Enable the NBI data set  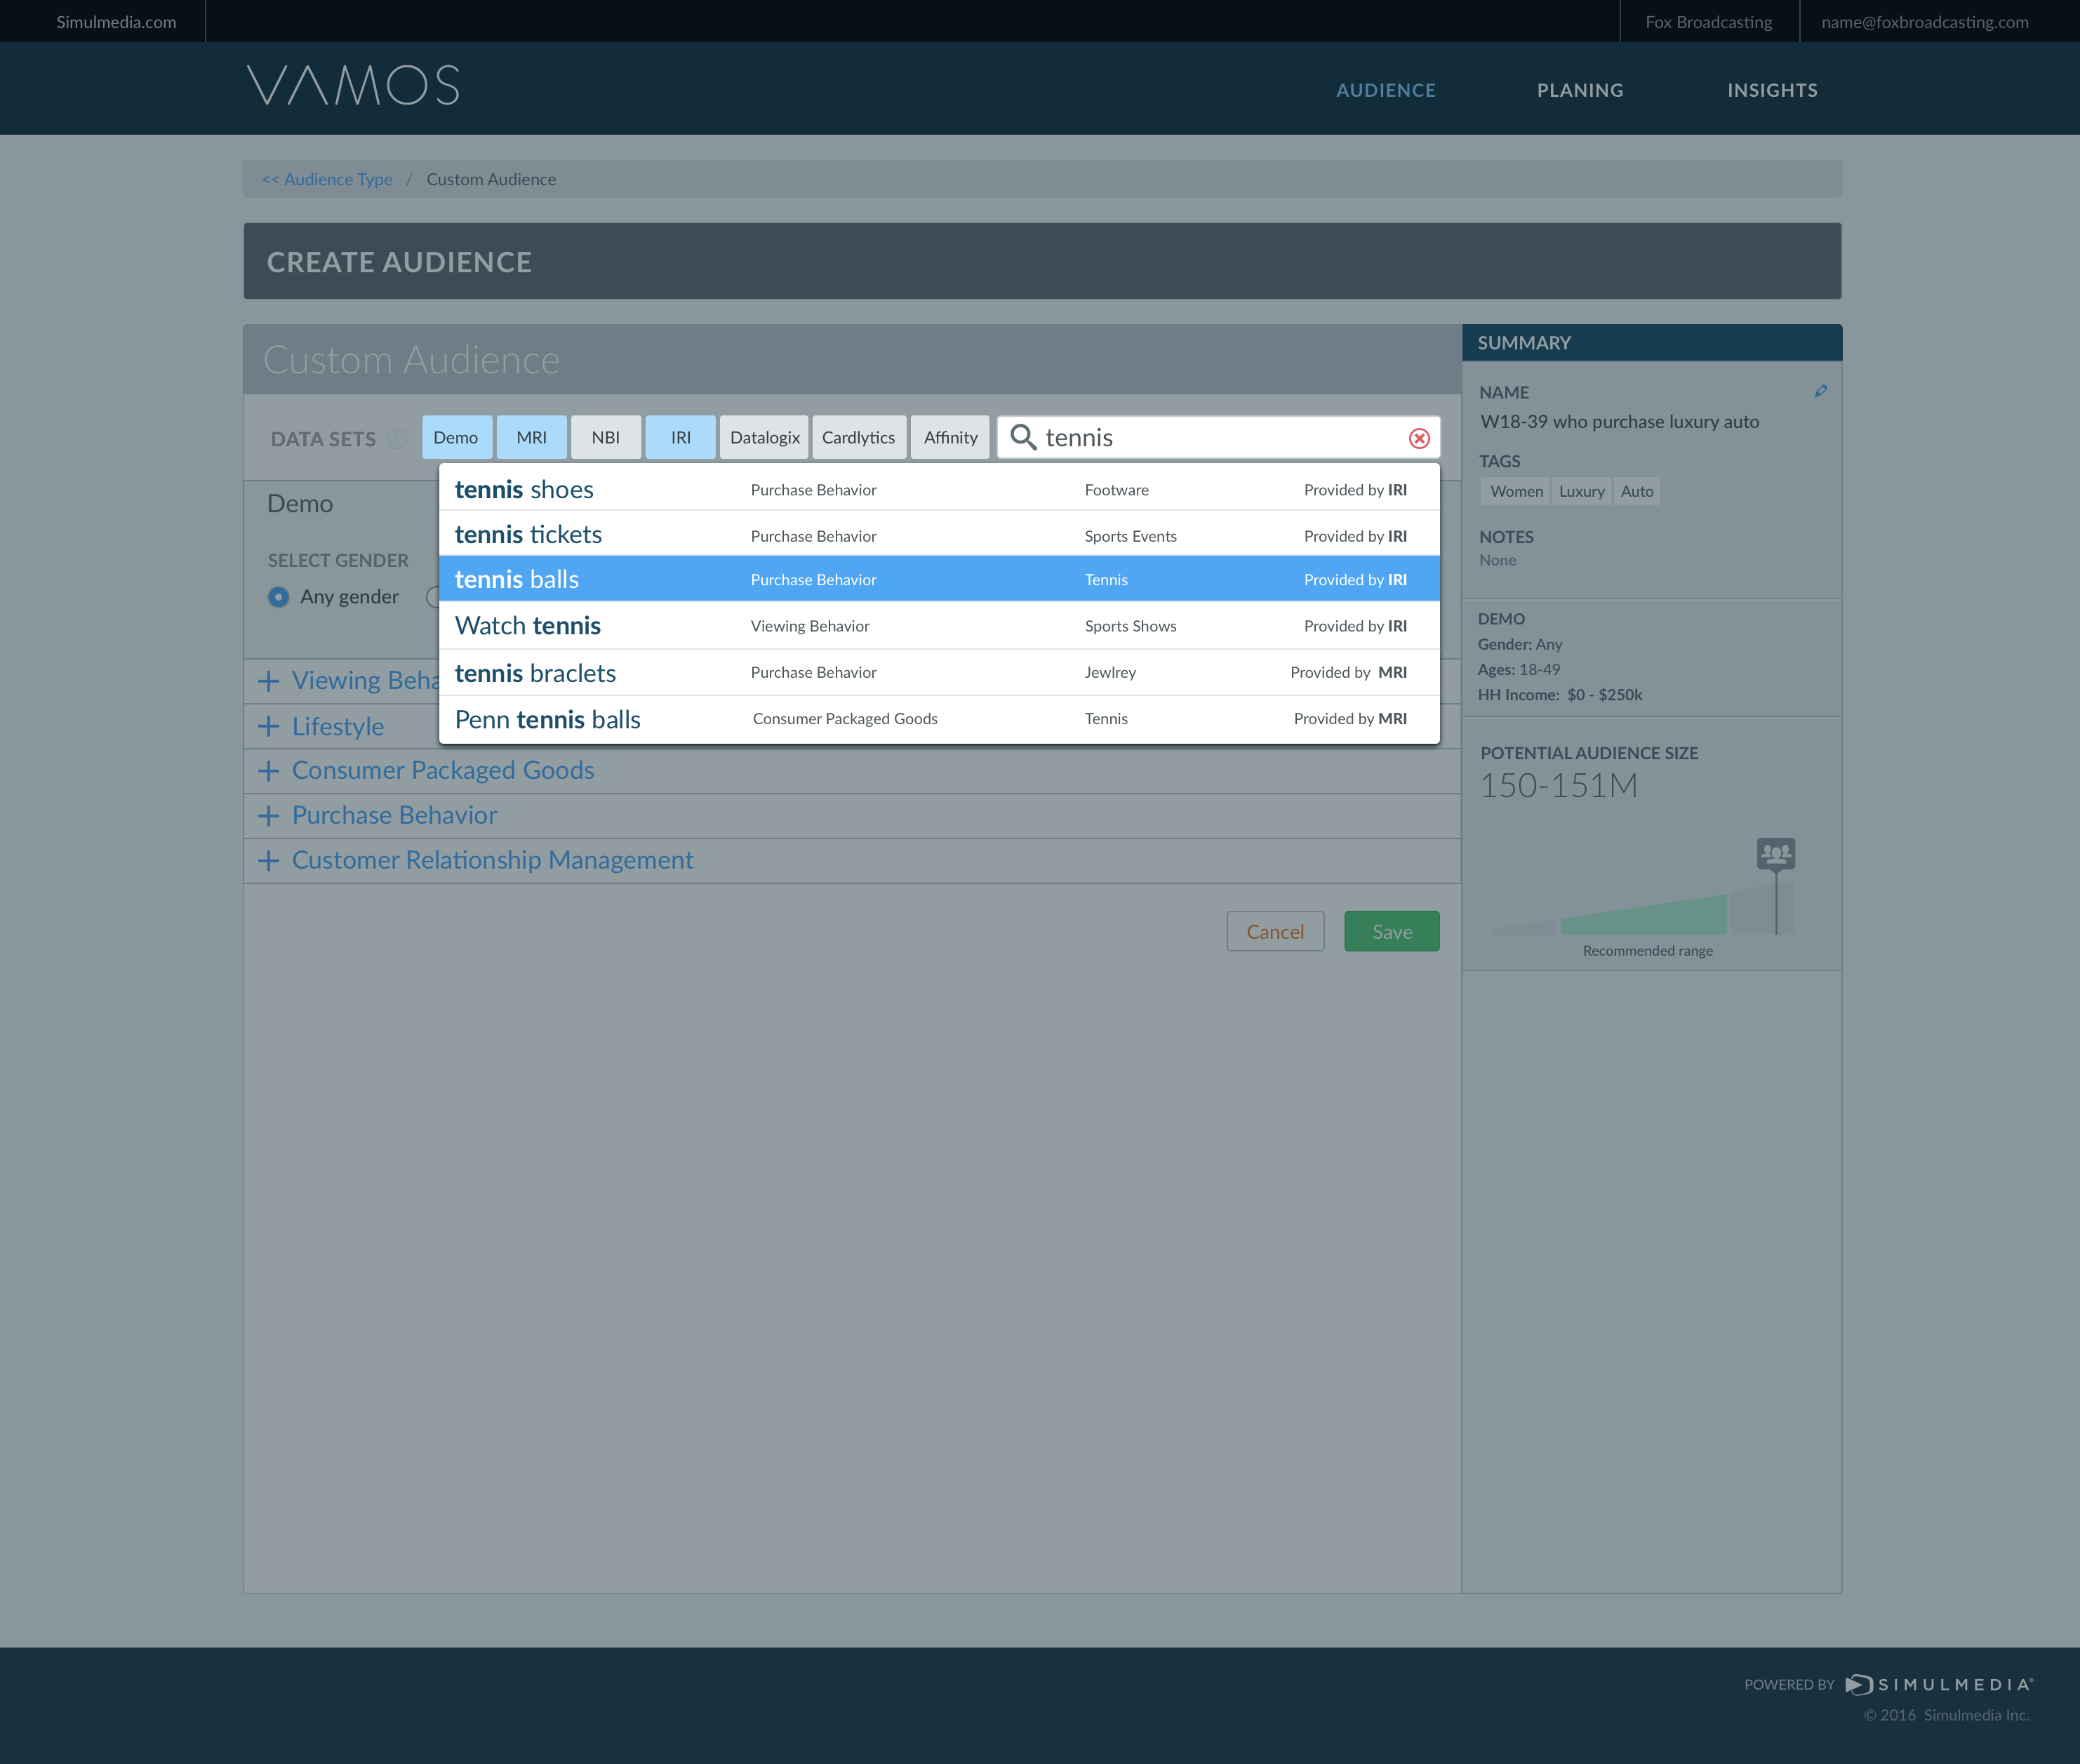coord(606,438)
